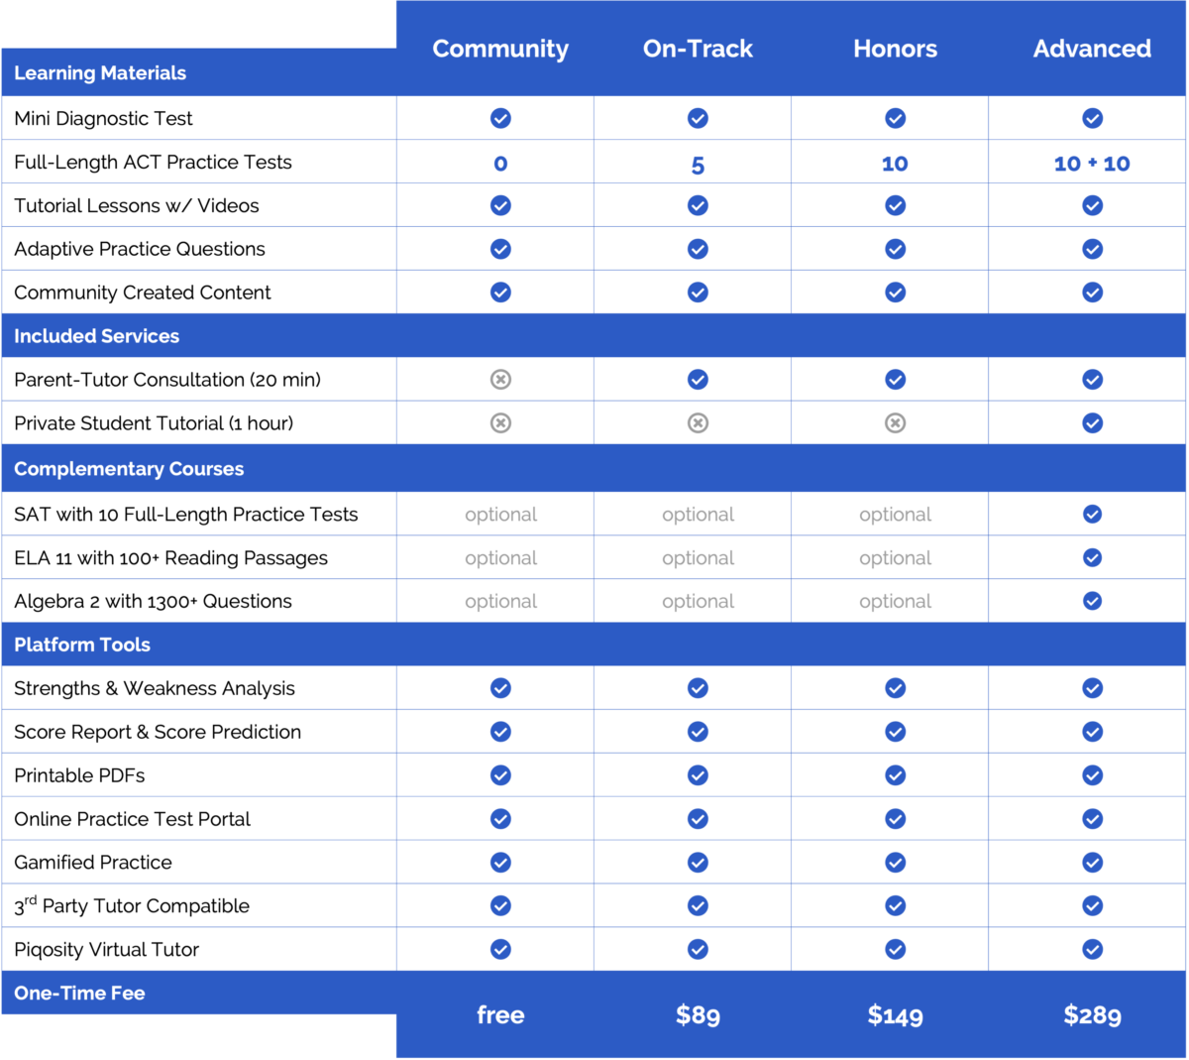Click On-Track's blue dot in first Included Services row
This screenshot has width=1189, height=1060.
(698, 380)
